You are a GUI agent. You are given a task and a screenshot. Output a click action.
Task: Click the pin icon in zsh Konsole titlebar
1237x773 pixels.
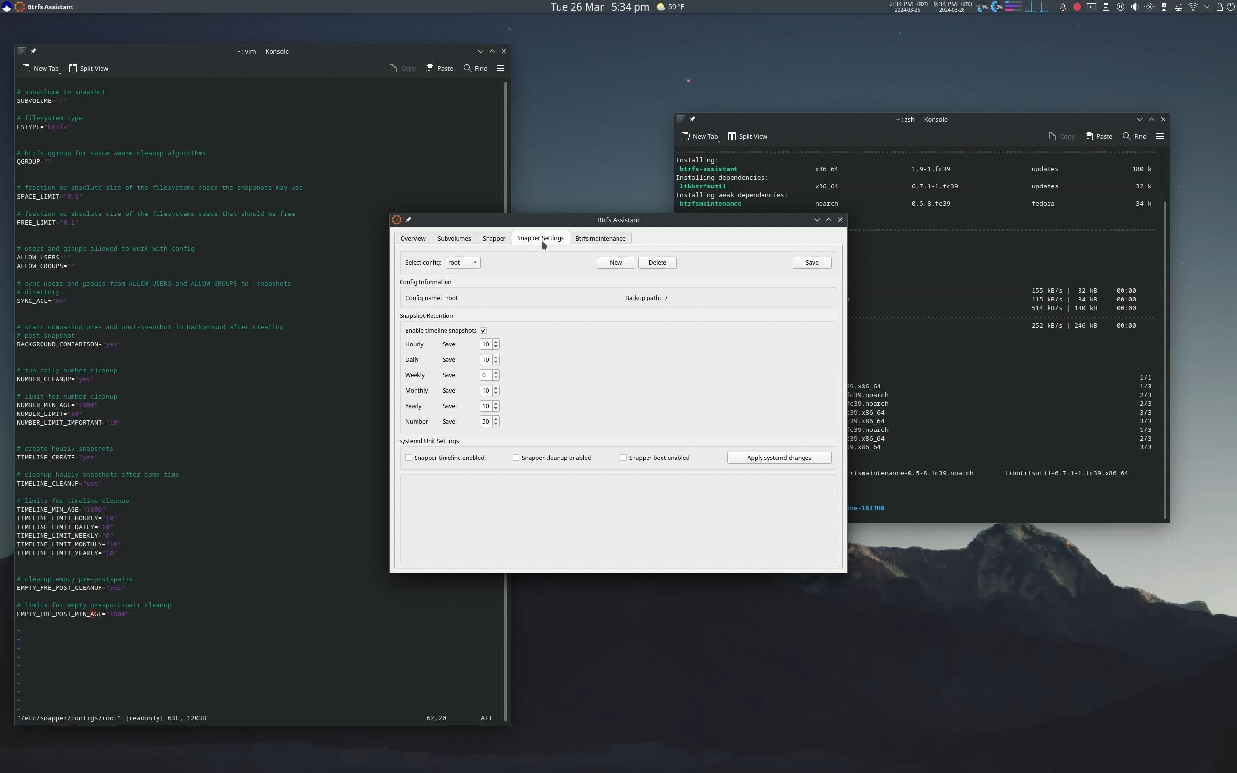[x=692, y=119]
